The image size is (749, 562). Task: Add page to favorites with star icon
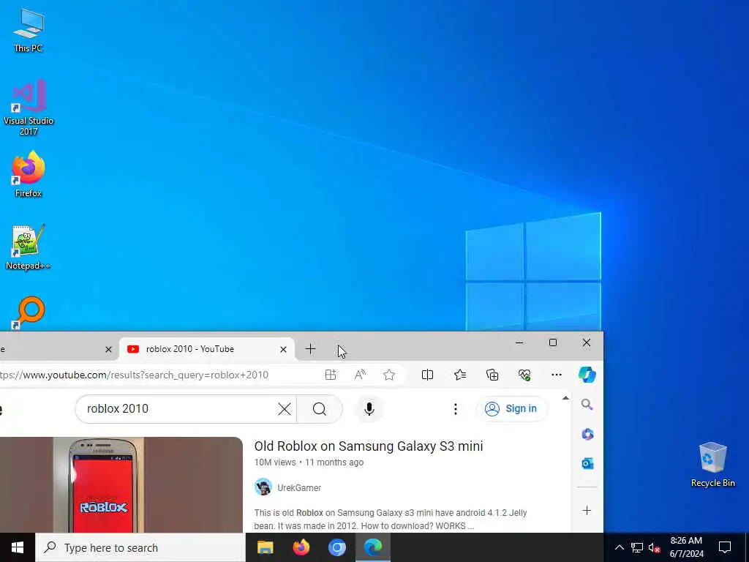point(389,375)
